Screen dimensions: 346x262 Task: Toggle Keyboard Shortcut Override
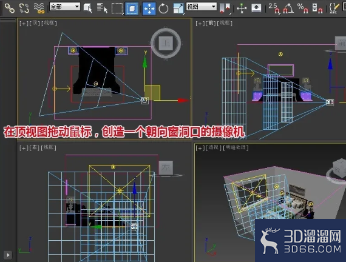(256, 8)
